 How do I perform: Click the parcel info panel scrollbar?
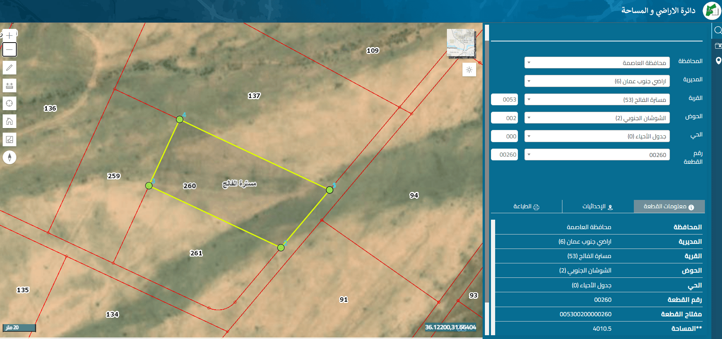click(493, 277)
